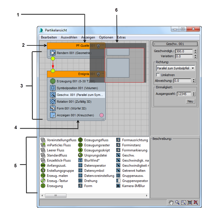Select Voreinstellungsfluss in the depot
The height and width of the screenshot is (208, 202).
click(59, 140)
